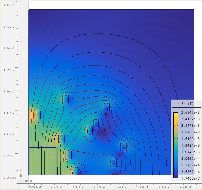The width and height of the screenshot is (202, 190).
Task: Click the 7.81e-3 tick label on vertical ruler
Action: tap(9, 134)
